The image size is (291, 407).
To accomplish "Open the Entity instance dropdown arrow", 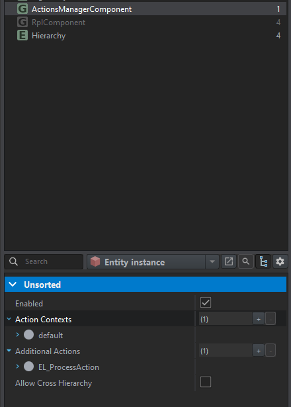I will click(212, 261).
